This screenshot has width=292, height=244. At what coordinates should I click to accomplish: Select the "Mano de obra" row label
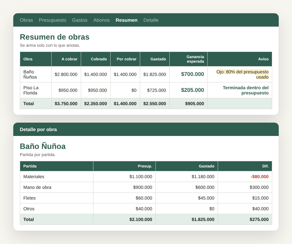pos(37,187)
